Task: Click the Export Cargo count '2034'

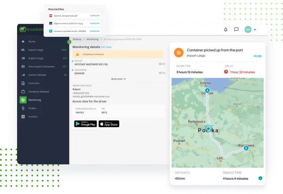Action: [x=64, y=50]
